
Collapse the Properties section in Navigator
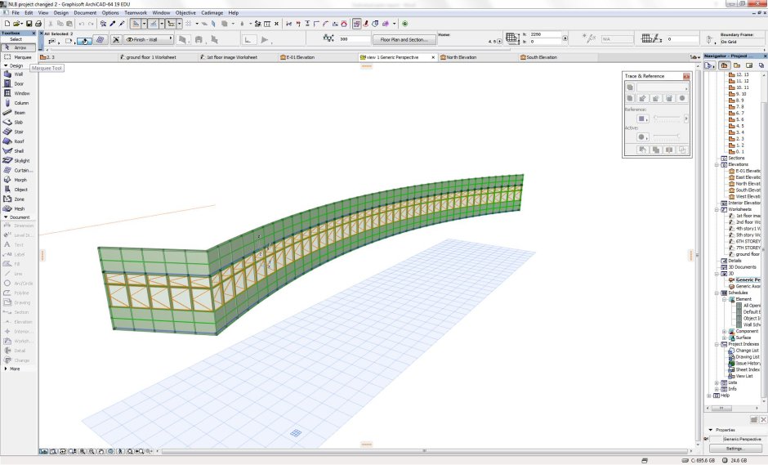[711, 430]
